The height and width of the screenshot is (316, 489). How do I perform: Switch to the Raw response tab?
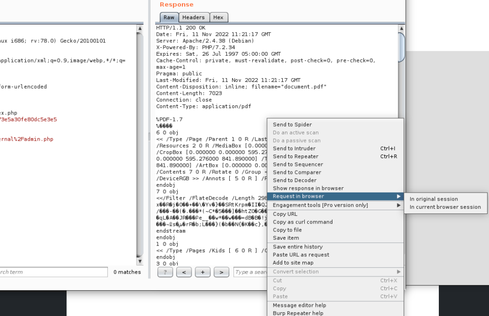pyautogui.click(x=169, y=18)
